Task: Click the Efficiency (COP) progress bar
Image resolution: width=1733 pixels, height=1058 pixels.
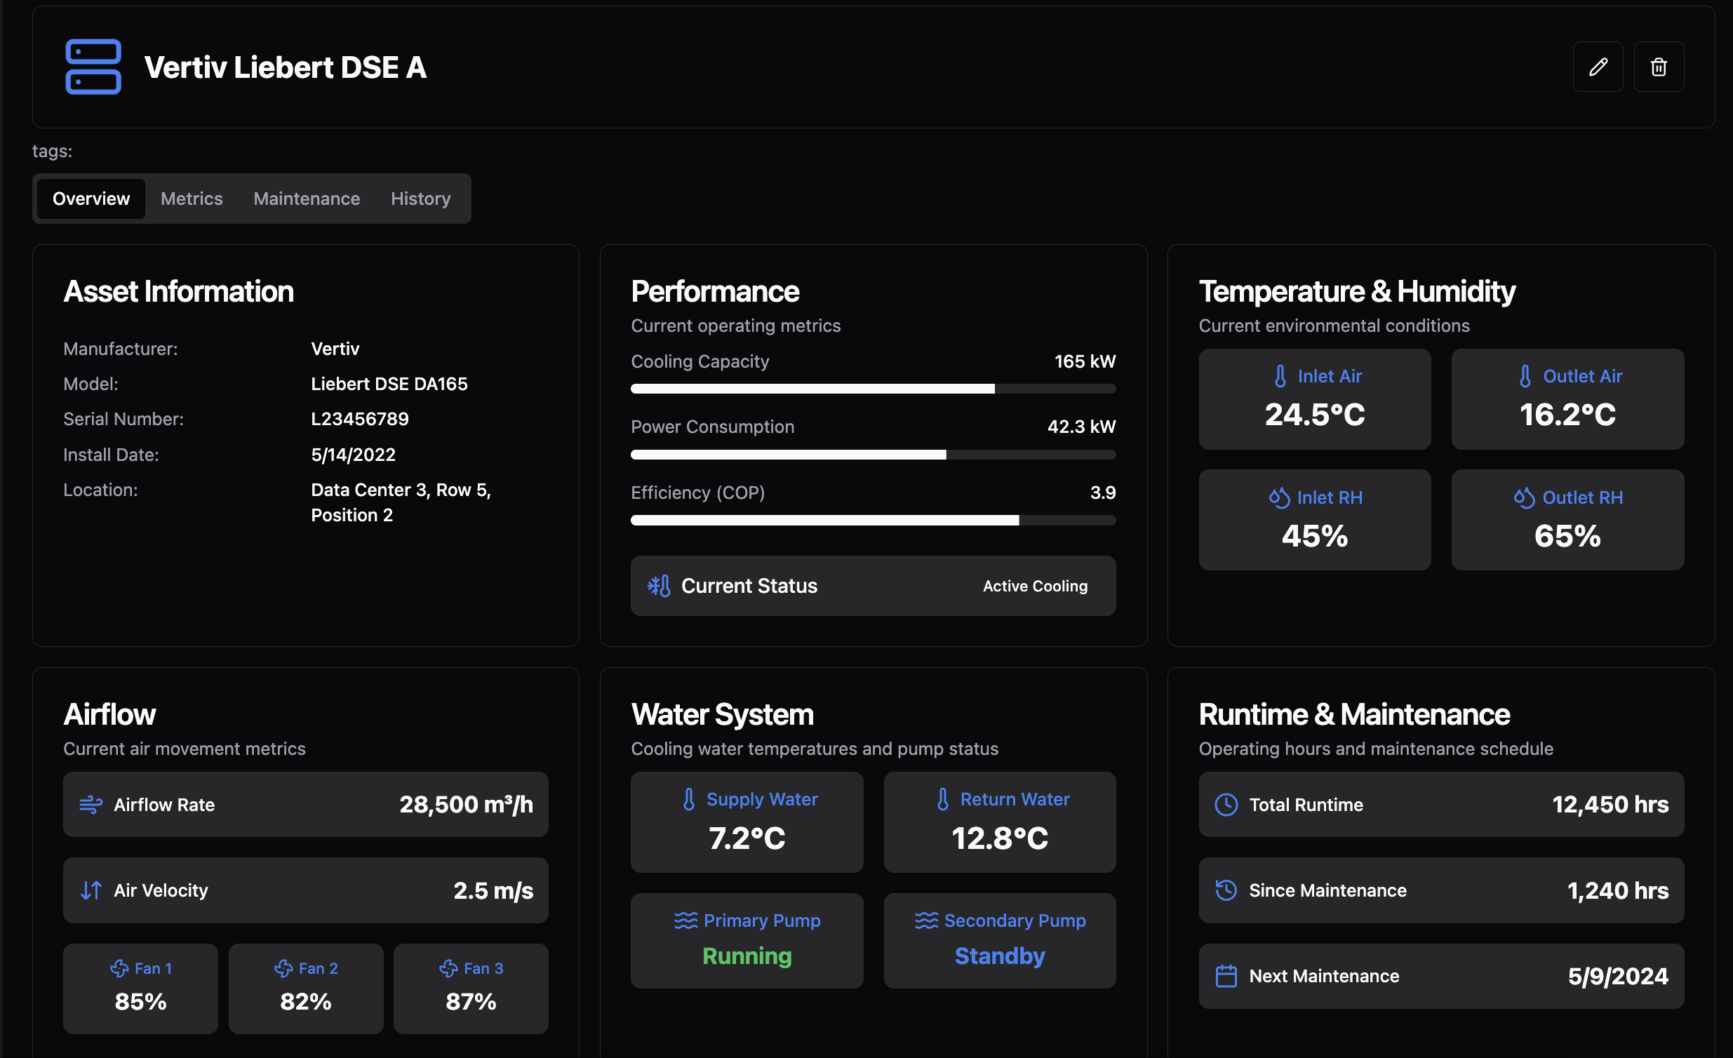Action: tap(873, 521)
